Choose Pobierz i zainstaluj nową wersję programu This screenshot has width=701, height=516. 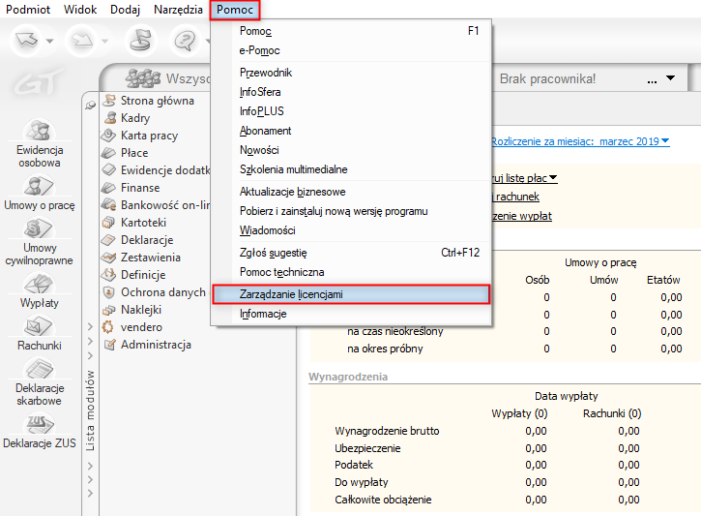click(351, 211)
